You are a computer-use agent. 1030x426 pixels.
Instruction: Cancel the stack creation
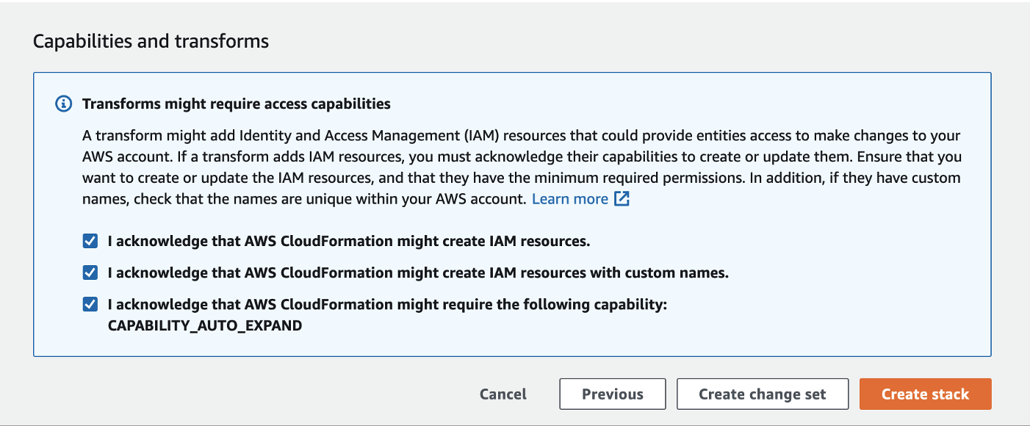(x=503, y=394)
